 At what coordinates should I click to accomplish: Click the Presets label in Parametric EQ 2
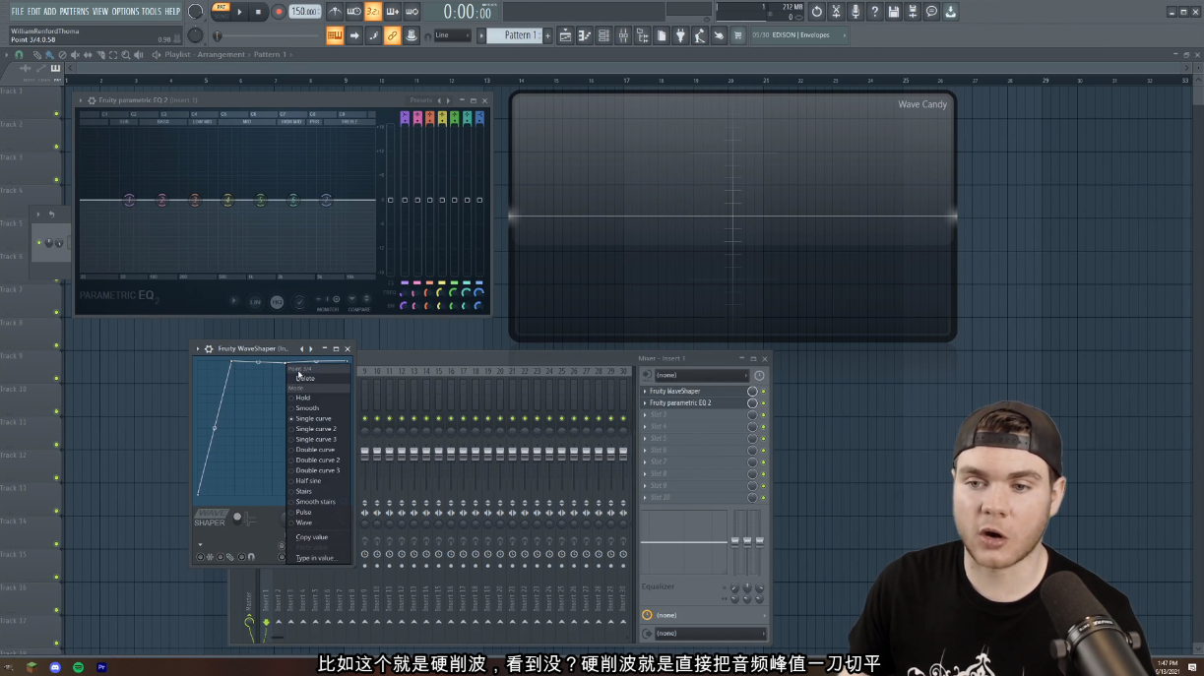click(420, 100)
